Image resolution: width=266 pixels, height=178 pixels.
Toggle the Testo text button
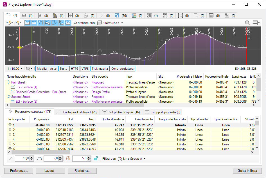(x=64, y=69)
